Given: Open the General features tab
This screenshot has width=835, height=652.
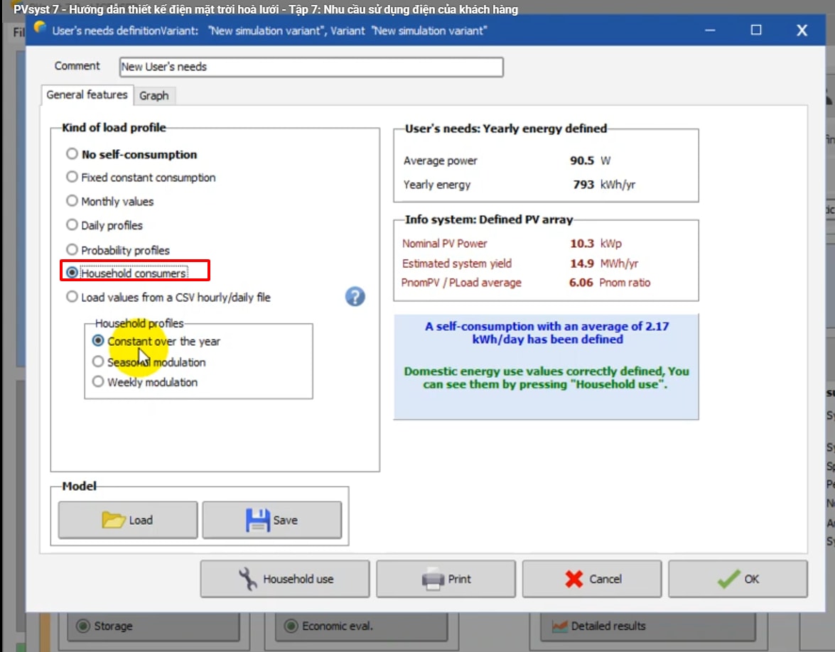Looking at the screenshot, I should click(x=87, y=94).
